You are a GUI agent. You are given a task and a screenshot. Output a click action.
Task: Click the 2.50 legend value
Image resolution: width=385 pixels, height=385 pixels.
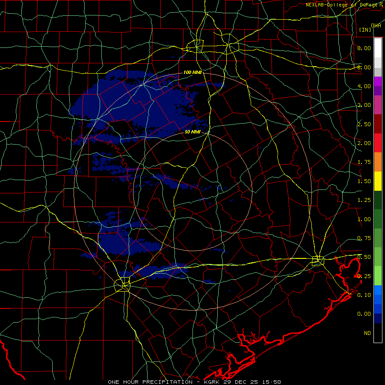click(364, 124)
